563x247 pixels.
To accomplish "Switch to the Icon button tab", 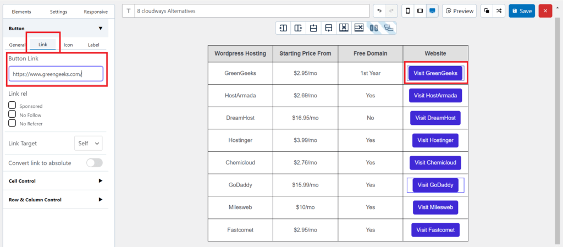I will tap(68, 45).
